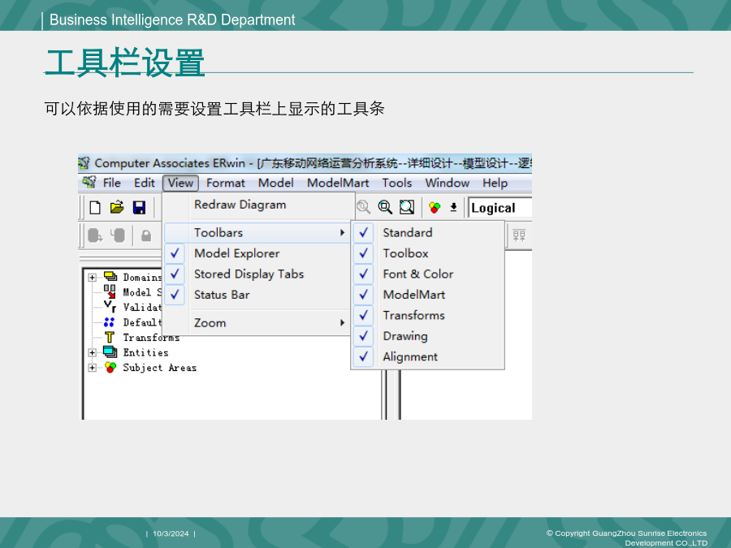
Task: Click the second grayed ModelMart database icon
Action: pyautogui.click(x=118, y=235)
